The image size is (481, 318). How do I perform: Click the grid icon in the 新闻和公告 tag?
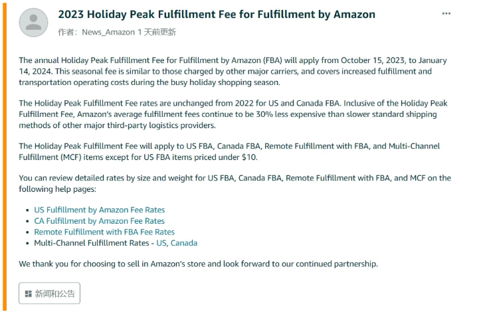click(28, 294)
